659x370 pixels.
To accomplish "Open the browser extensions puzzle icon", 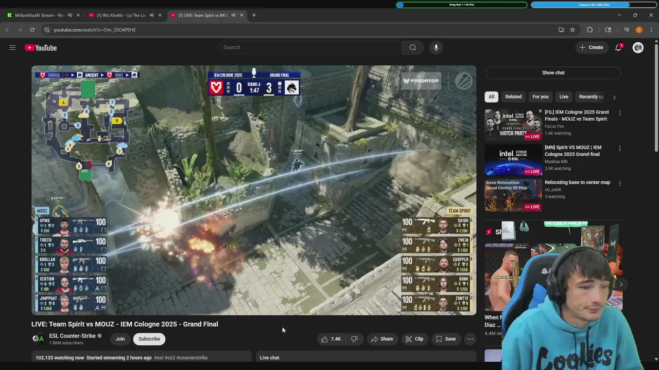I will [x=590, y=30].
